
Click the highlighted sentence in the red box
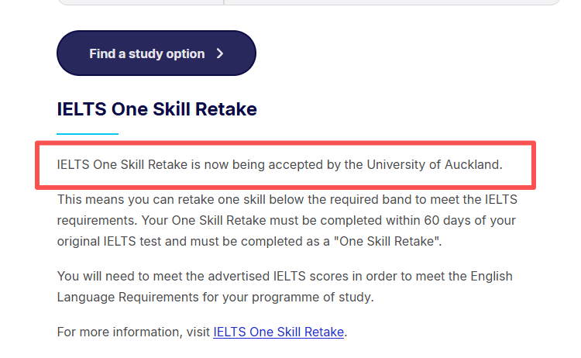(x=280, y=164)
